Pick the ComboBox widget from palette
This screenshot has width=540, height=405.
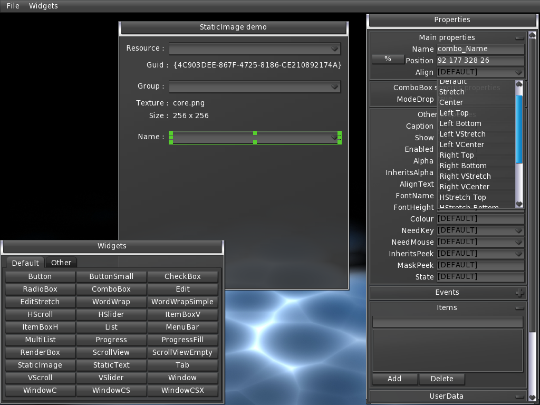coord(111,289)
